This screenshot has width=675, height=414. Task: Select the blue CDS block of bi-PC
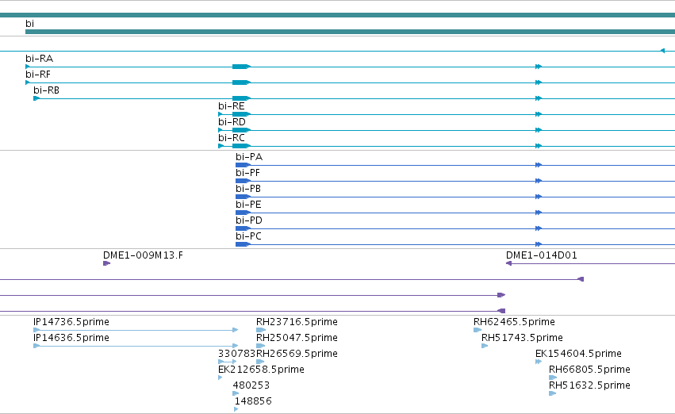tap(243, 244)
